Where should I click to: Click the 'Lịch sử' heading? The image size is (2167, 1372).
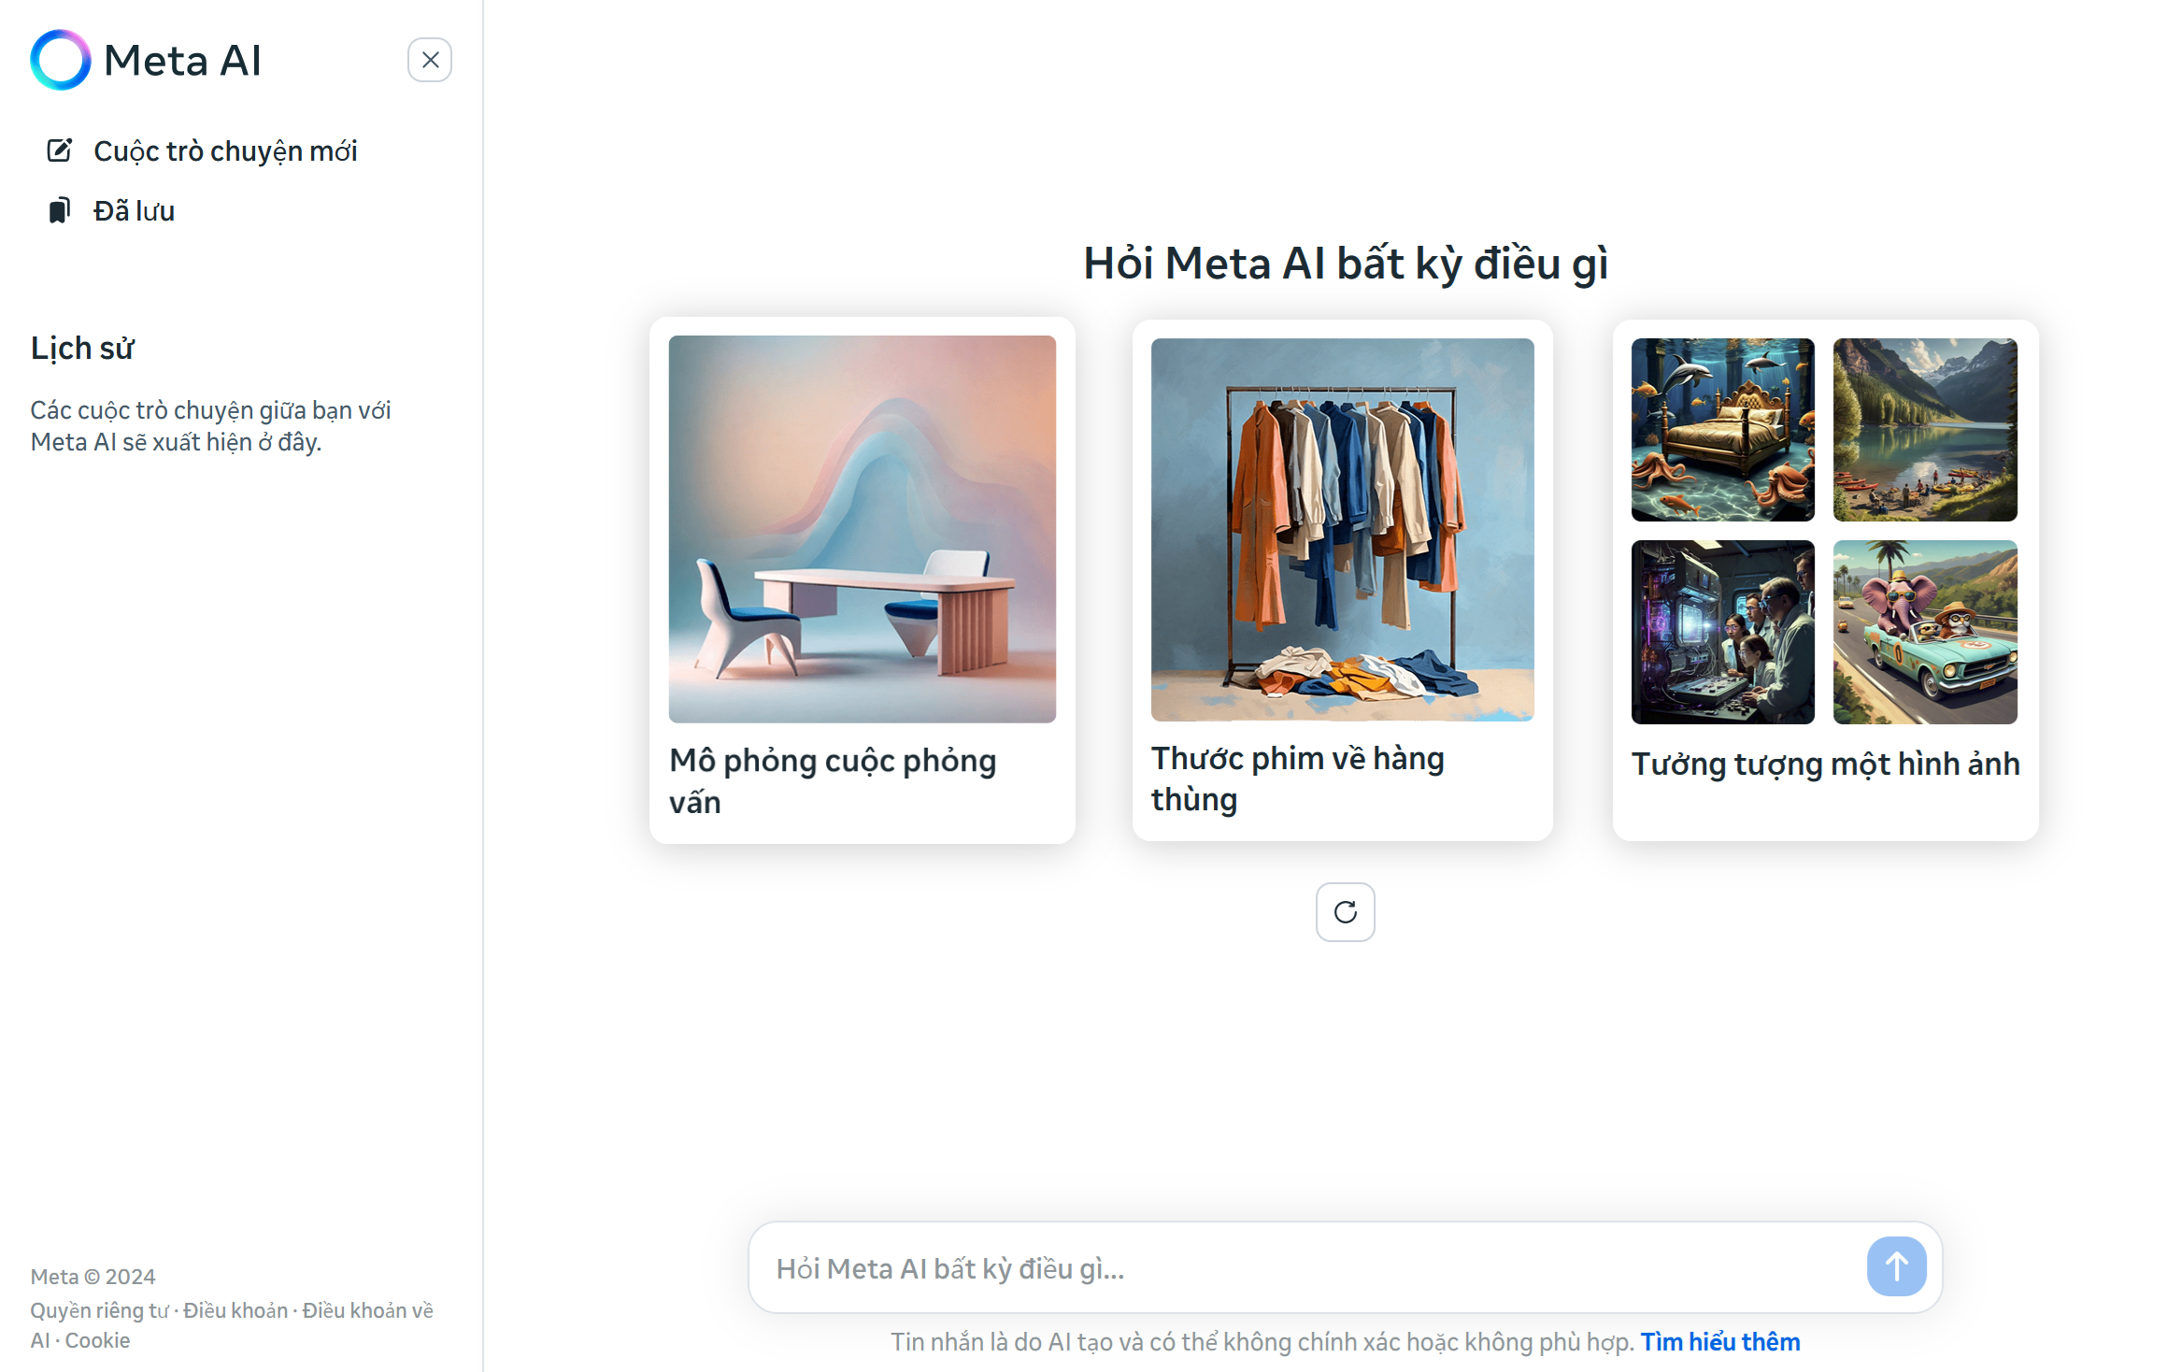[82, 348]
